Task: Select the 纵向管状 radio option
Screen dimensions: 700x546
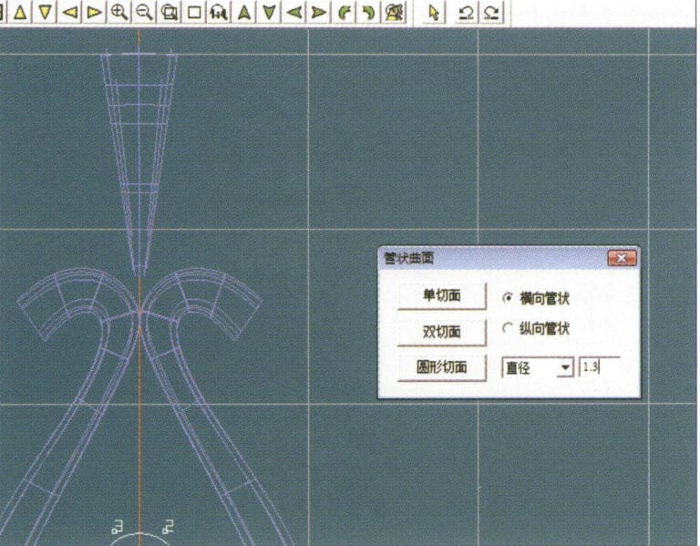Action: click(x=536, y=329)
